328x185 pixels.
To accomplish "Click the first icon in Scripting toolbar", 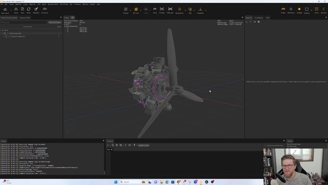I will (108, 145).
